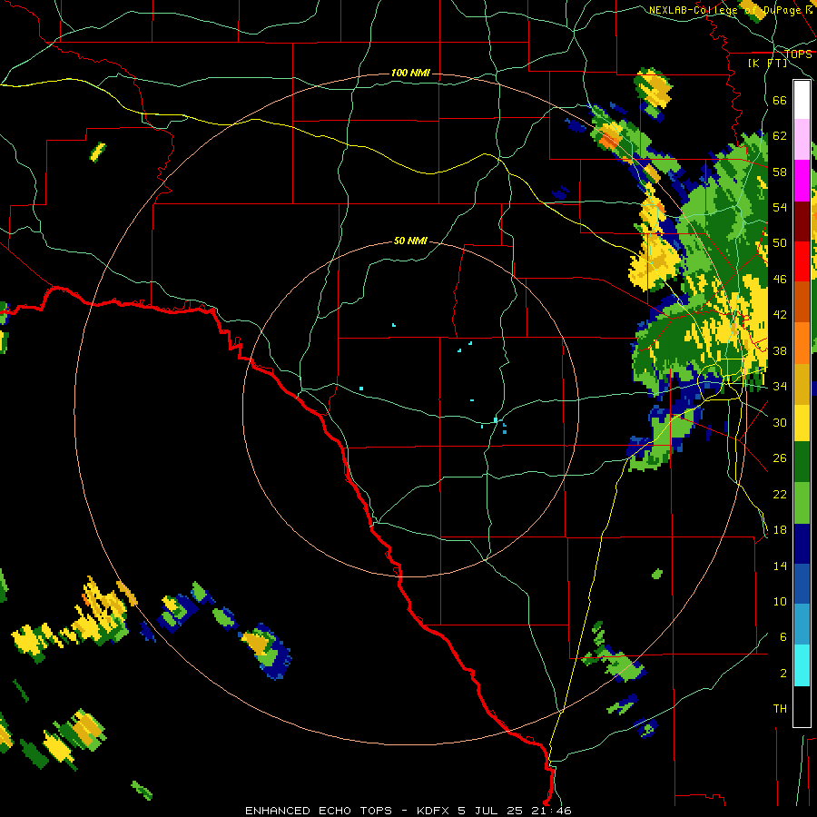Click the 18 legend value
The width and height of the screenshot is (817, 817).
(780, 530)
